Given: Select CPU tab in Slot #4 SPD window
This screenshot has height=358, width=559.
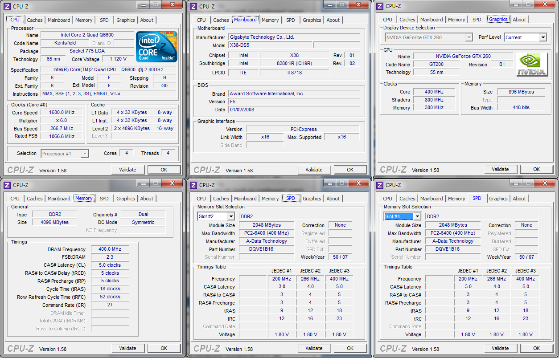Looking at the screenshot, I should (x=388, y=199).
